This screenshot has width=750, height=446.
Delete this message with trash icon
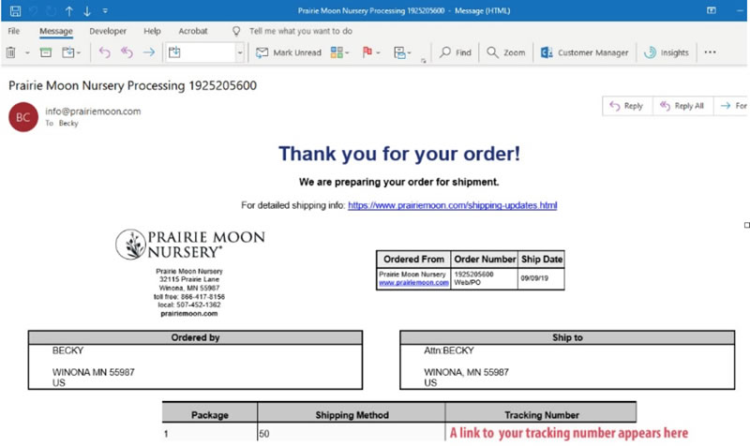(x=11, y=52)
